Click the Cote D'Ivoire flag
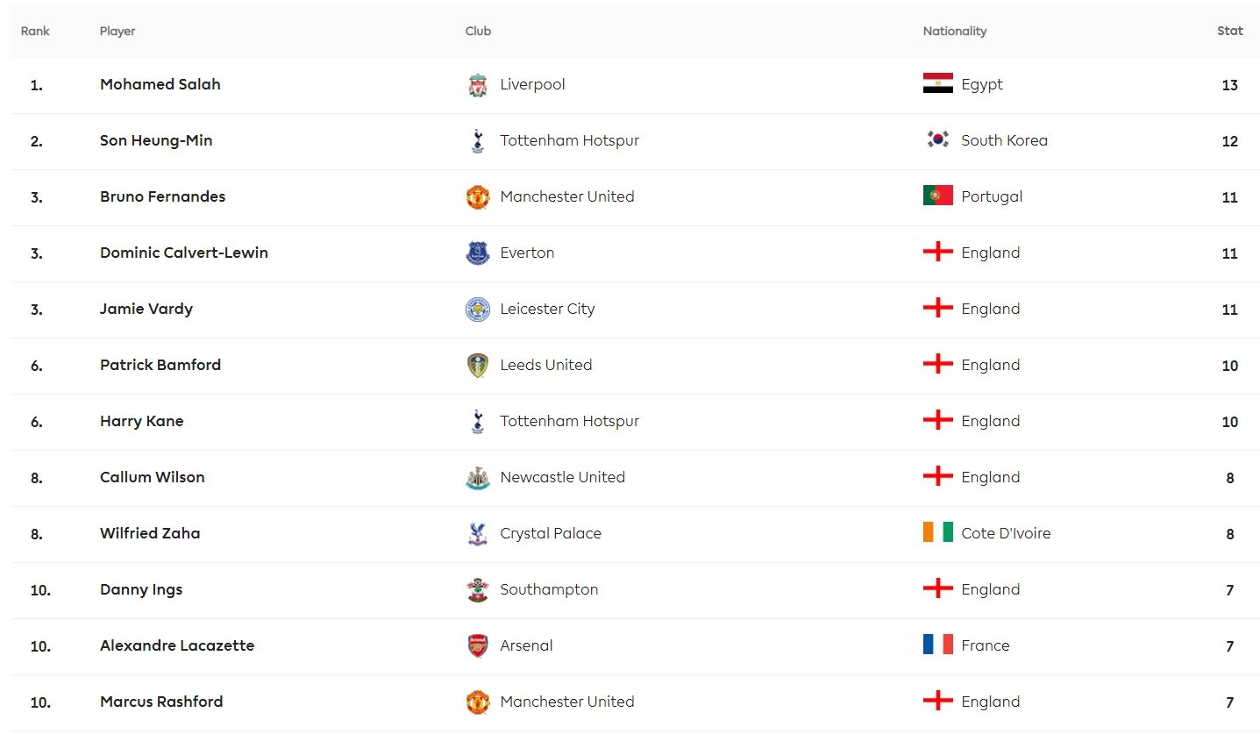 coord(937,533)
